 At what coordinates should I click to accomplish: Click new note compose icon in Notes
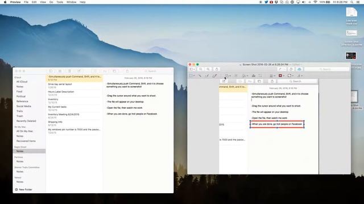[x=79, y=71]
